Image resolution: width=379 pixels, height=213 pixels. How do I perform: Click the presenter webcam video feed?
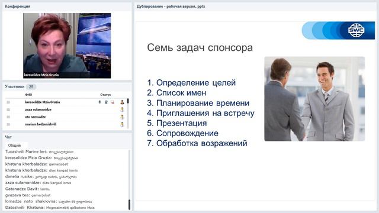[x=67, y=46]
